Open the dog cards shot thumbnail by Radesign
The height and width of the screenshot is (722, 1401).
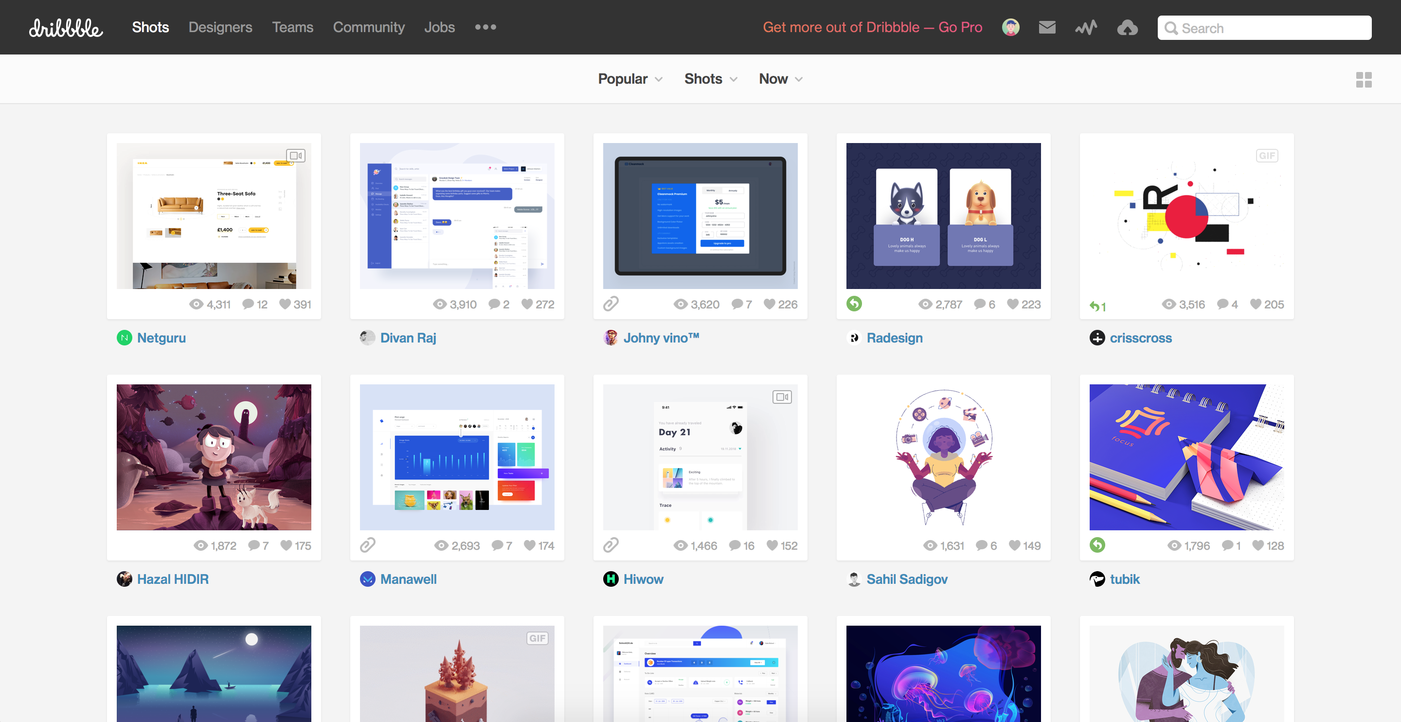(x=943, y=216)
